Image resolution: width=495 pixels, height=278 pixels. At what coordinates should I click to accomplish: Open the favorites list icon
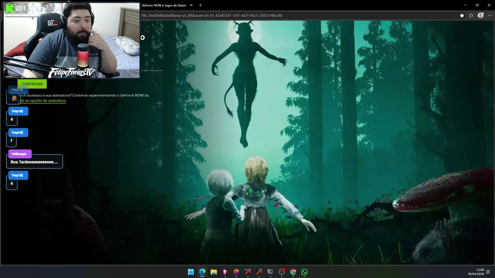(471, 15)
